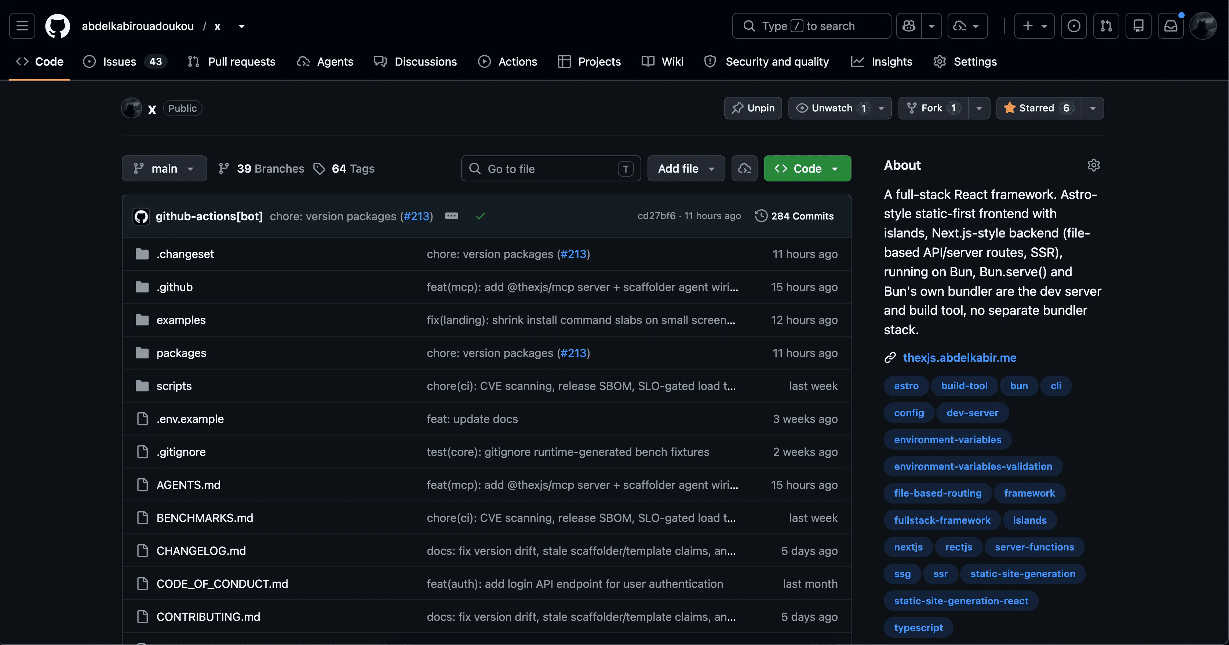This screenshot has height=645, width=1229.
Task: Open commit cd27bf6 hash link
Action: tap(656, 216)
